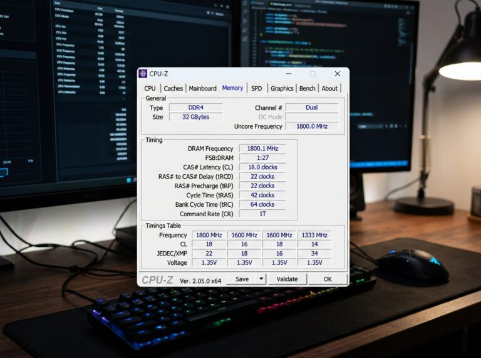481x358 pixels.
Task: Click the JEDEC/XMP row label
Action: [x=172, y=254]
